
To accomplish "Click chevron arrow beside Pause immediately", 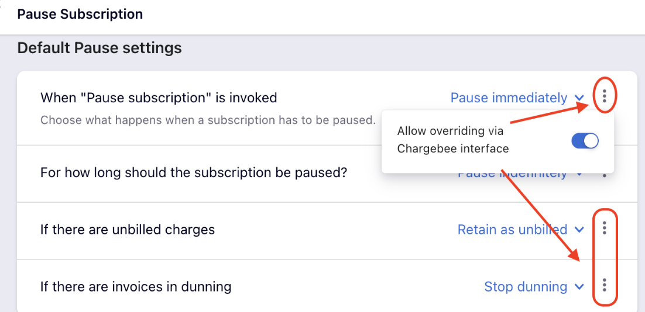I will pyautogui.click(x=579, y=98).
